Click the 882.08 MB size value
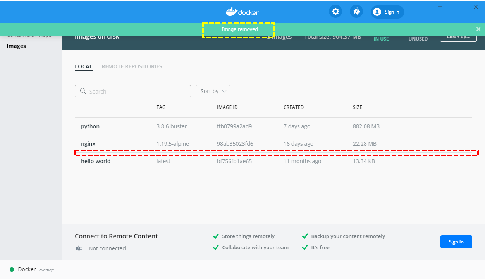Viewport: 485px width, 279px height. click(x=366, y=126)
